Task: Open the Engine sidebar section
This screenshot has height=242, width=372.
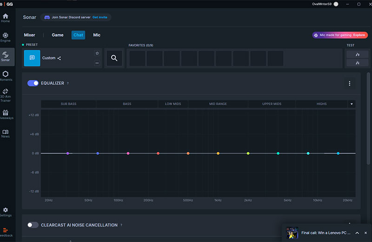Action: pyautogui.click(x=6, y=37)
